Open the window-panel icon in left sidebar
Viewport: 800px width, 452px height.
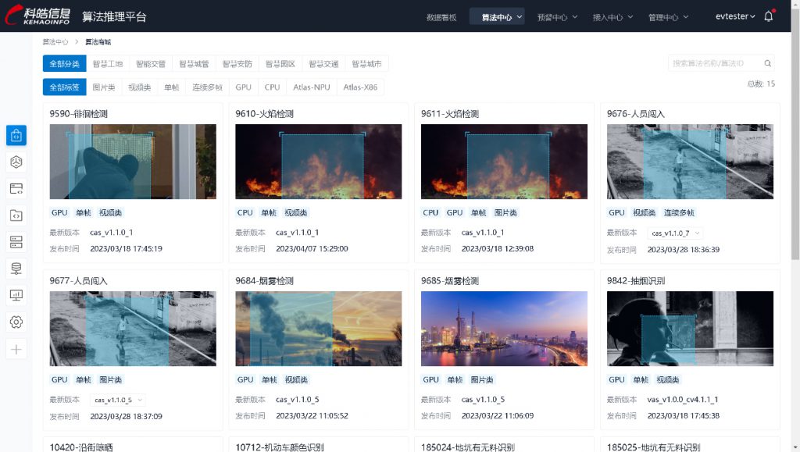[x=16, y=189]
